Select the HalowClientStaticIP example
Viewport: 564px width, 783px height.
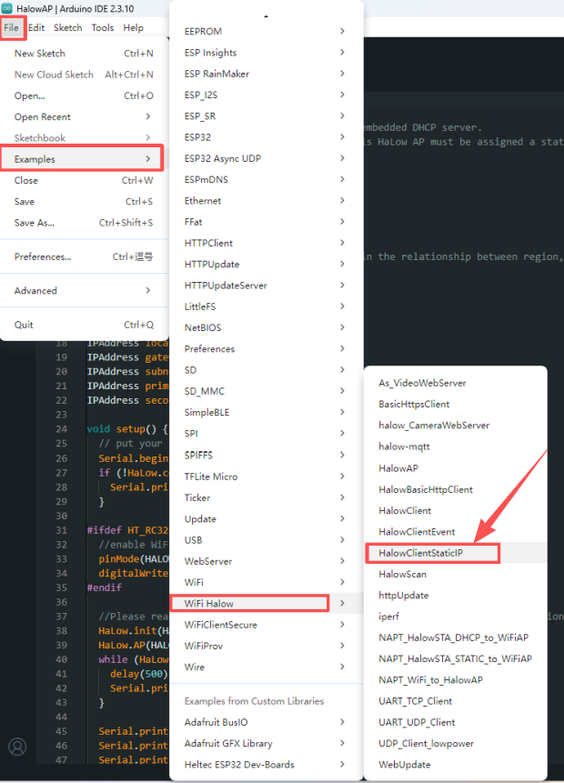(456, 553)
